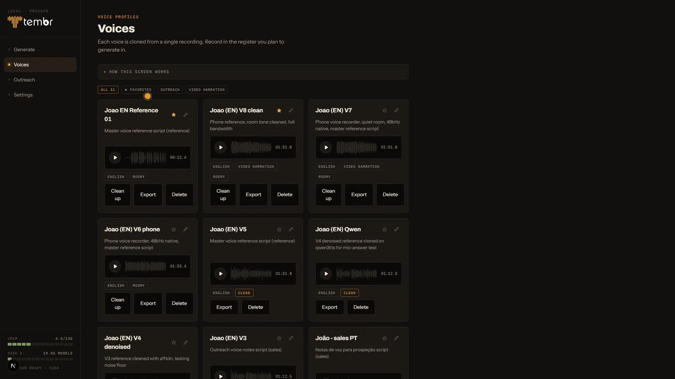This screenshot has height=379, width=675.
Task: Star the João - sales PT voice
Action: [384, 338]
